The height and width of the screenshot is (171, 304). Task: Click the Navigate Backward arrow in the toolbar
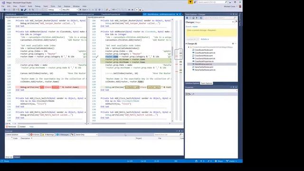point(129,9)
